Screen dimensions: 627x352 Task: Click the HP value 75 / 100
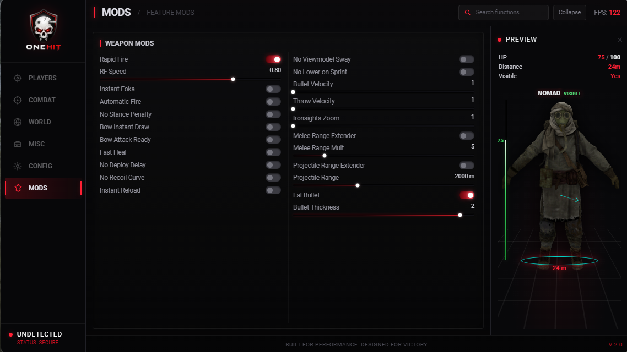pos(609,57)
